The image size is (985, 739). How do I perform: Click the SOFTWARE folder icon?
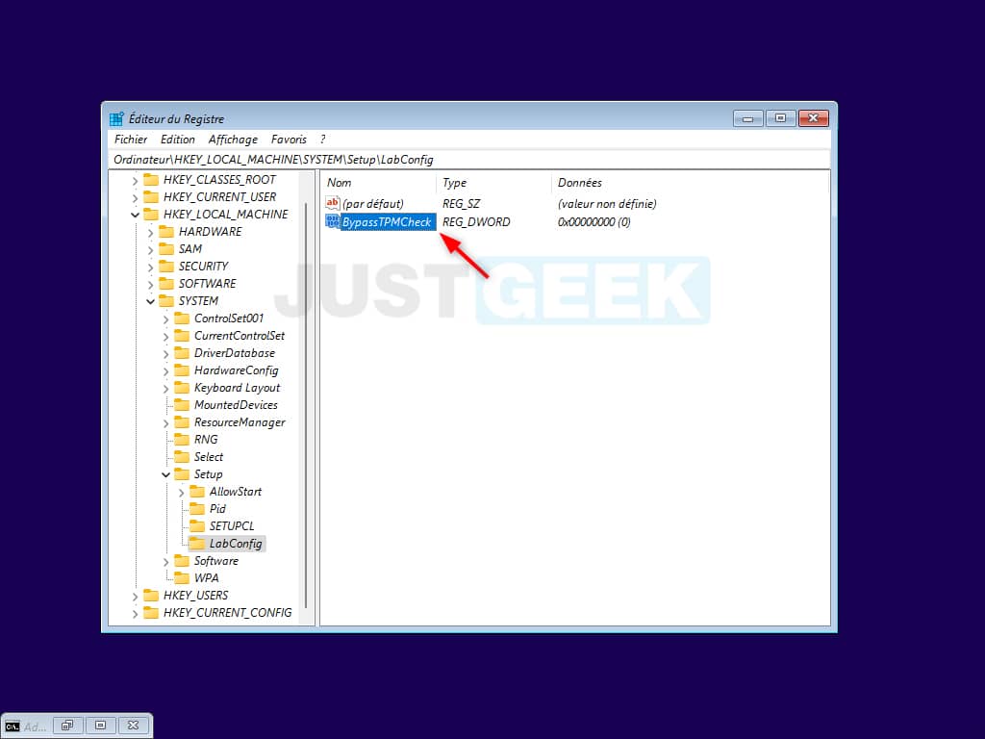coord(166,284)
